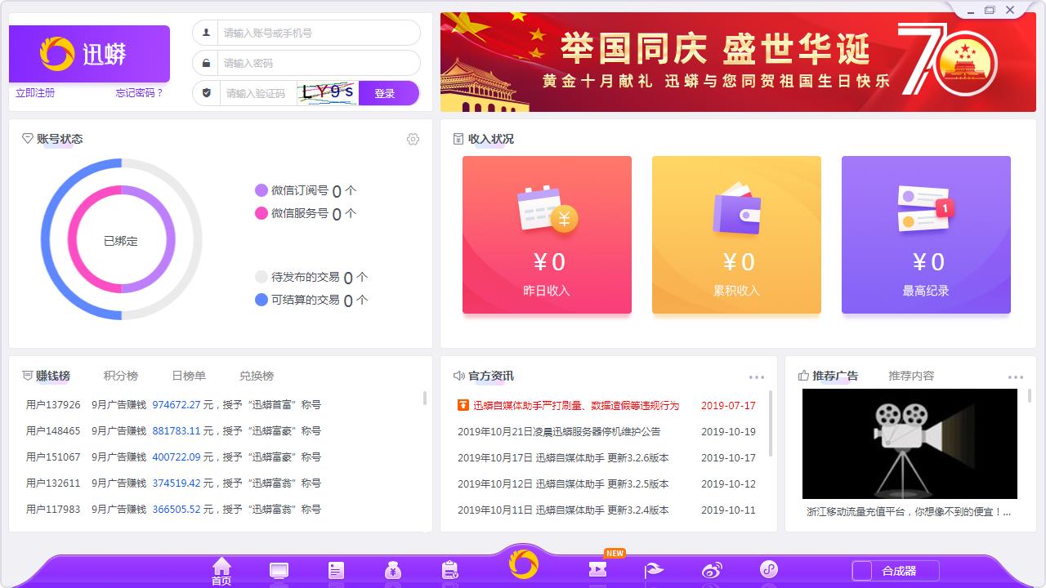The image size is (1046, 588).
Task: Click the central 迅蟒 swirl logo in bottom bar
Action: point(524,564)
